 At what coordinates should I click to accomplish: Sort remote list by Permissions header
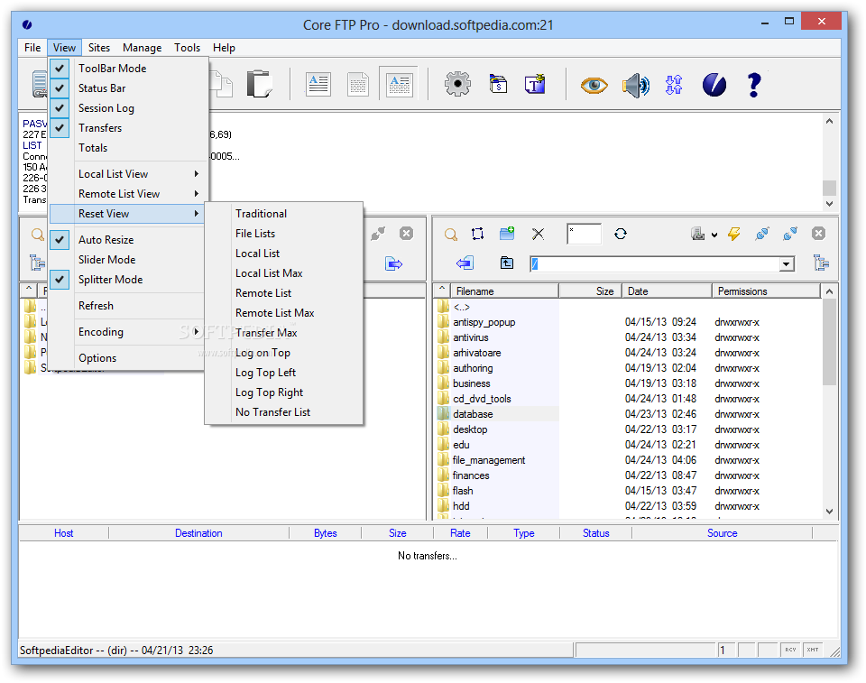click(x=767, y=291)
